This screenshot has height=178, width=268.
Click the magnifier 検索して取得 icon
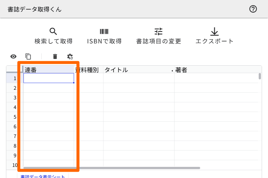click(53, 32)
